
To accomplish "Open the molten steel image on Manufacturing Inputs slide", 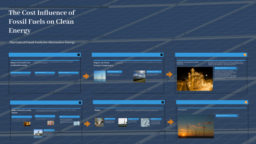I will coord(27,124).
